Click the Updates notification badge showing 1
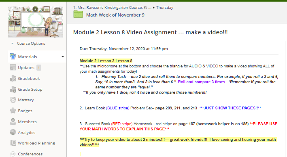Screen dimensions: 287x157 point(38,67)
